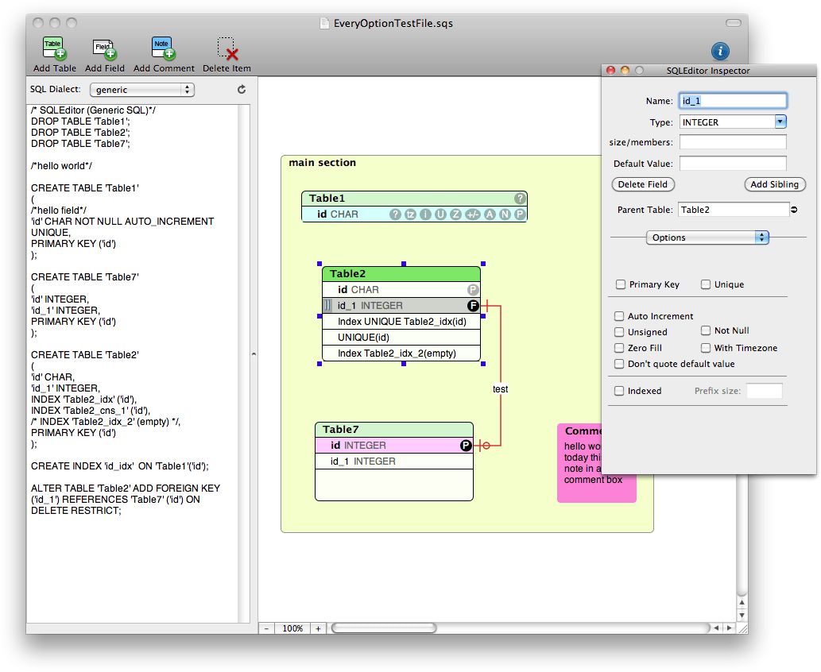Open the Options pull-down menu
This screenshot has width=821, height=672.
click(x=707, y=238)
